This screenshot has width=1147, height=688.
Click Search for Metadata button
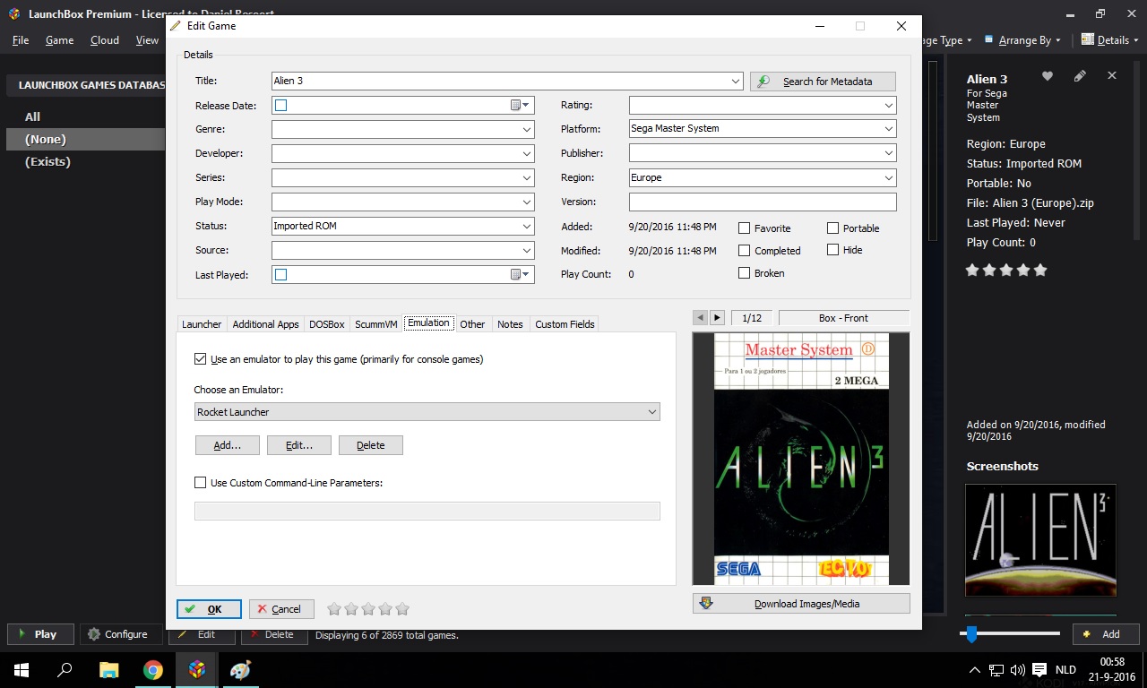coord(823,81)
